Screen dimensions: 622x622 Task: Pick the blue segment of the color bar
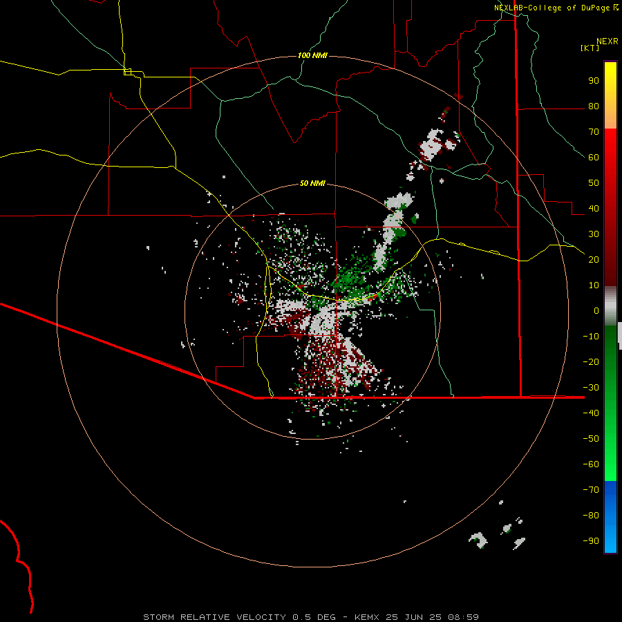(x=610, y=517)
